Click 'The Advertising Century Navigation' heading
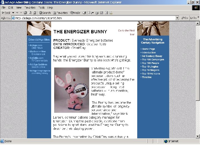This screenshot has height=150, width=200. 153,41
